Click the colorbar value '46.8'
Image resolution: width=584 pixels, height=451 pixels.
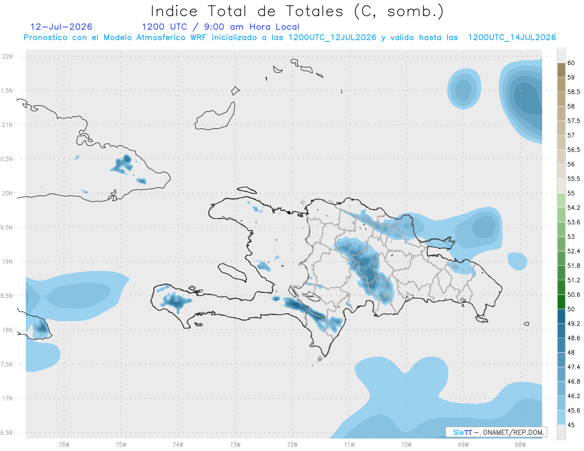click(574, 381)
